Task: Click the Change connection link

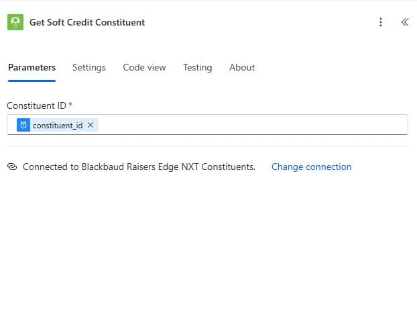Action: [x=312, y=167]
